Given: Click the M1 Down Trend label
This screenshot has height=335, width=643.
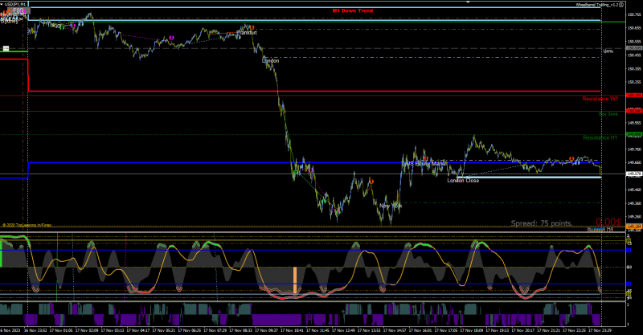Looking at the screenshot, I should pyautogui.click(x=353, y=10).
